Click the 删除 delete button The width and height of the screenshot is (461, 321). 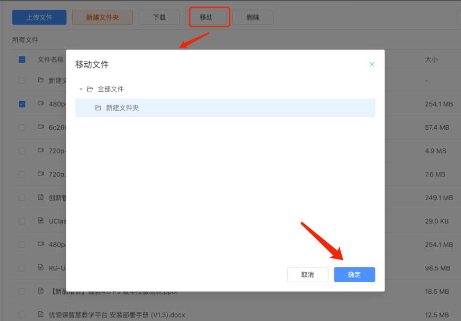[253, 17]
